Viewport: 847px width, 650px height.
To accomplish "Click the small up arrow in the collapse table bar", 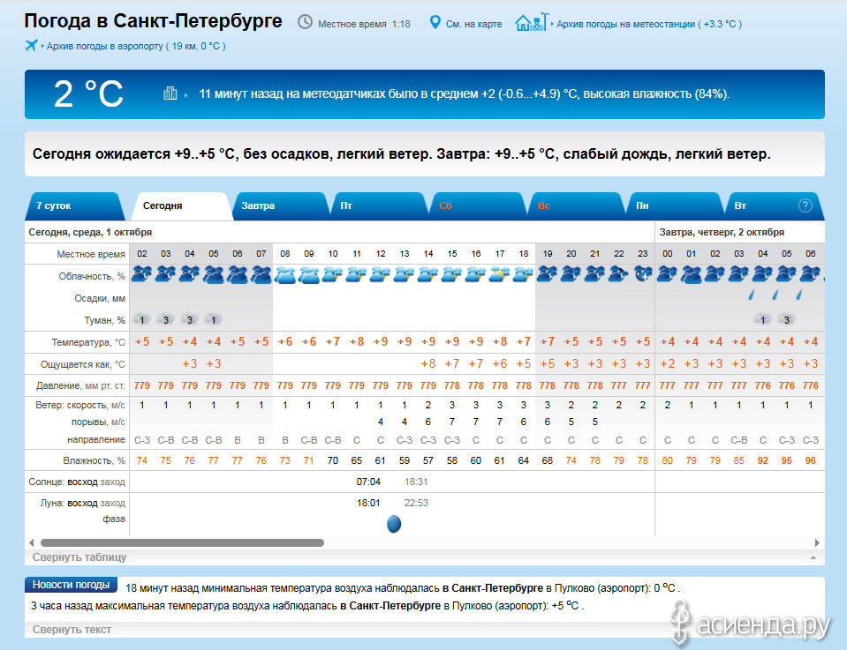I will (x=813, y=557).
